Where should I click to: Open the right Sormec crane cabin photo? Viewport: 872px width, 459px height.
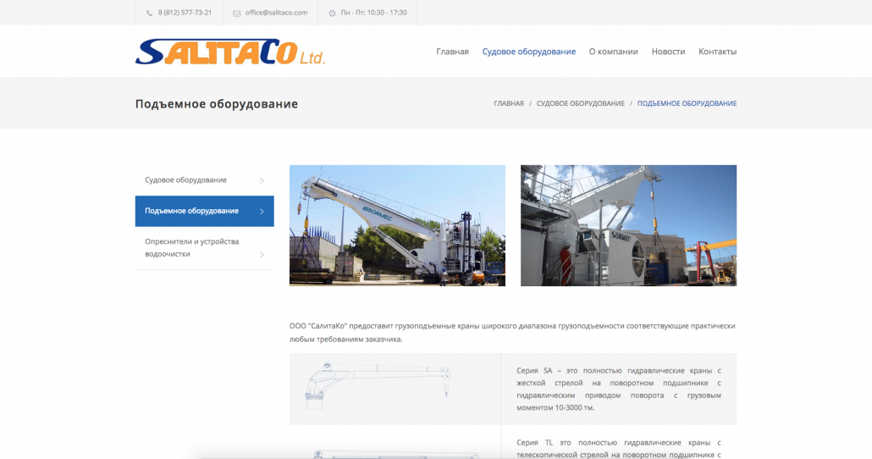[x=628, y=225]
